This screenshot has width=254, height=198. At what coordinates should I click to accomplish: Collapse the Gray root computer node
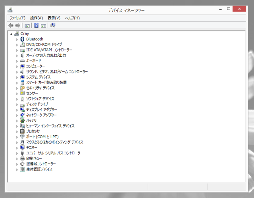pos(11,34)
